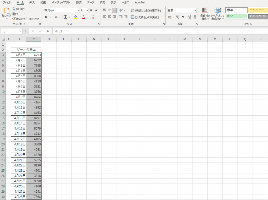
Task: Click the decrease decimal places icon
Action: (194, 17)
